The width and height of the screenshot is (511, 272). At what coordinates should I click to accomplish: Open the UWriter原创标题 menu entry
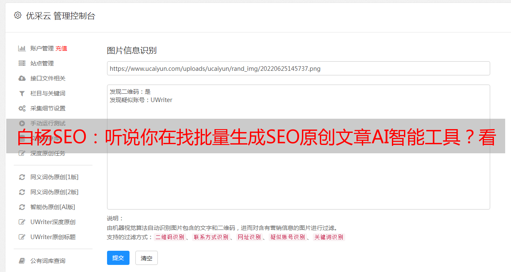[53, 237]
